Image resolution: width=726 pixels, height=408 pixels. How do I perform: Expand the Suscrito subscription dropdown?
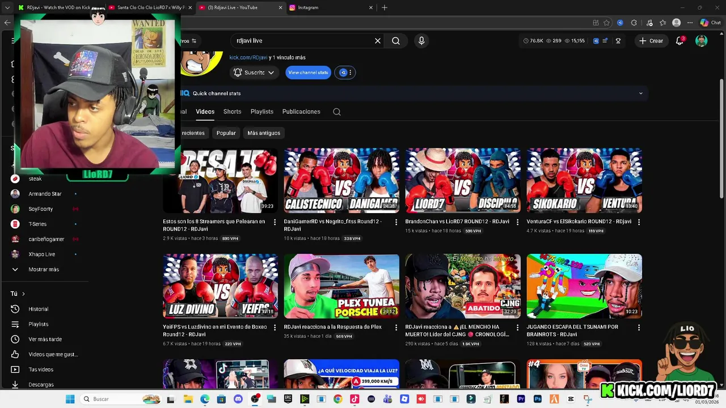[254, 73]
